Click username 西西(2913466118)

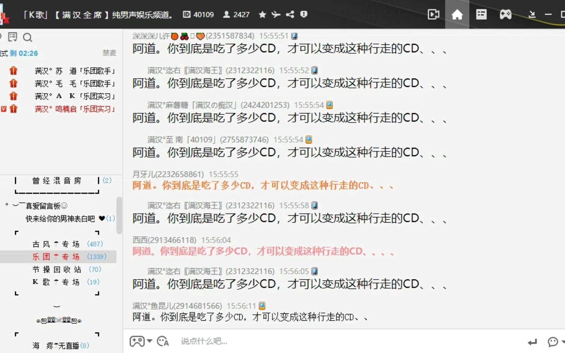164,240
